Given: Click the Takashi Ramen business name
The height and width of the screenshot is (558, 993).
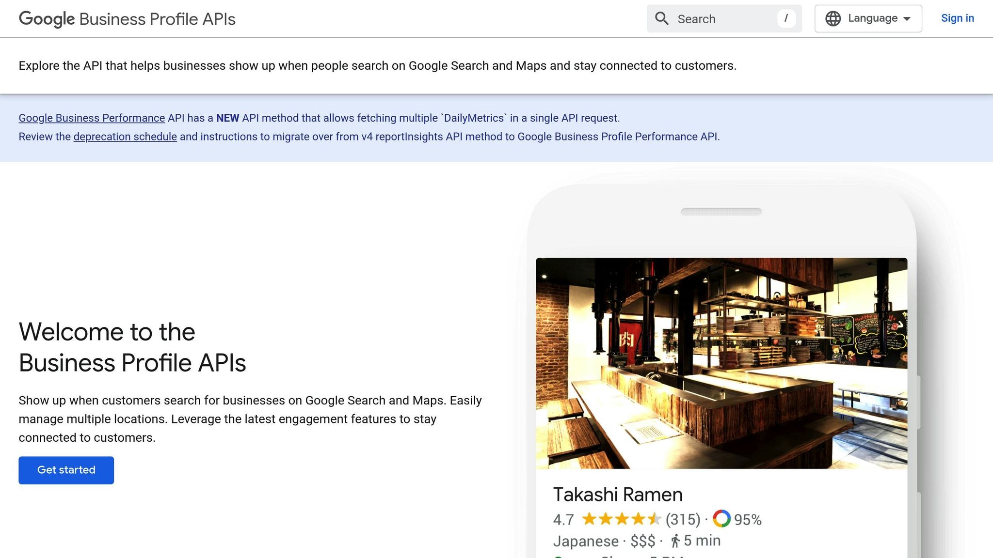Looking at the screenshot, I should tap(618, 495).
